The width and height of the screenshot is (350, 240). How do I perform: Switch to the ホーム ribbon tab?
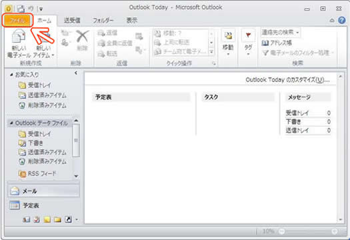pyautogui.click(x=45, y=21)
